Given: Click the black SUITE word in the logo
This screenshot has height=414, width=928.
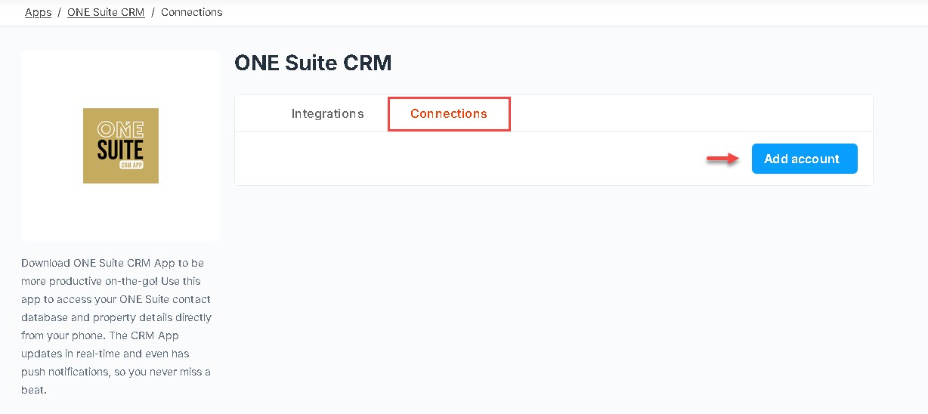Looking at the screenshot, I should point(121,149).
